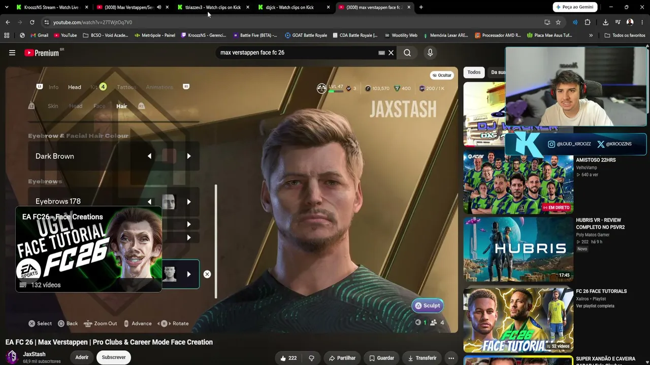Screen dimensions: 650x365
Task: Save the video with Guardar
Action: (x=381, y=358)
